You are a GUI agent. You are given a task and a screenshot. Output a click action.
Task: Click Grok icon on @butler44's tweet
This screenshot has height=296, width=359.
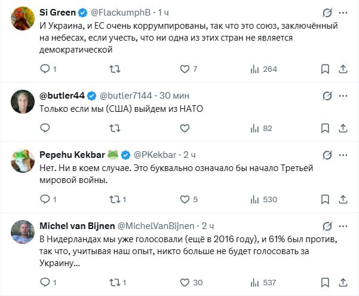327,96
